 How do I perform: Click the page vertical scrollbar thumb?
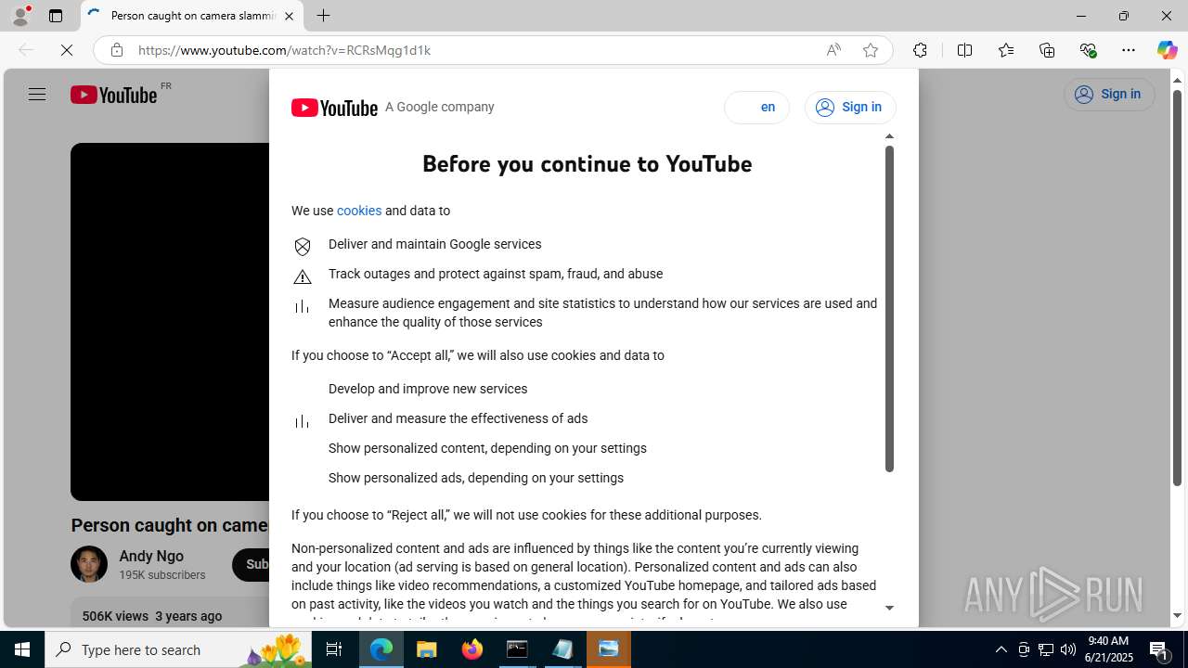point(1177,289)
